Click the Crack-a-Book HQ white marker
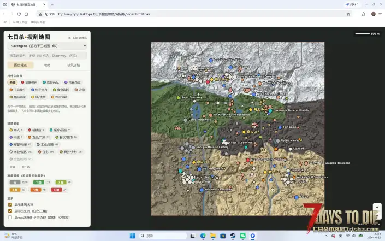Image resolution: width=385 pixels, height=241 pixels. point(226,143)
